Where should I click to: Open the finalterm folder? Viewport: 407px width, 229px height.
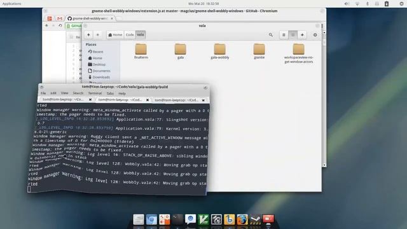pyautogui.click(x=141, y=52)
